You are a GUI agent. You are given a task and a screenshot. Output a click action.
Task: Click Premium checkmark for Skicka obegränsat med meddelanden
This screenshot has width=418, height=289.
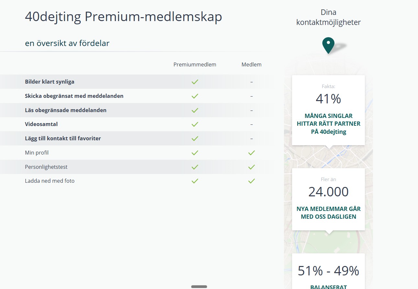pyautogui.click(x=195, y=96)
